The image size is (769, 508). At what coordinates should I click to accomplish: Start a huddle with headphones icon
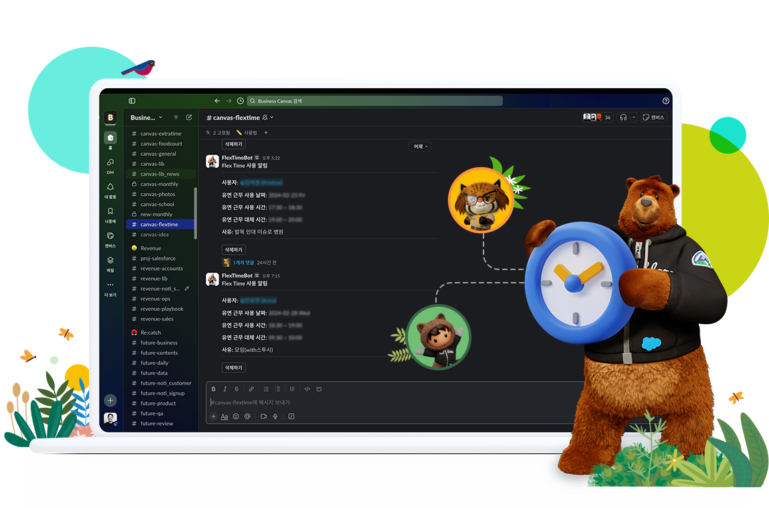623,117
